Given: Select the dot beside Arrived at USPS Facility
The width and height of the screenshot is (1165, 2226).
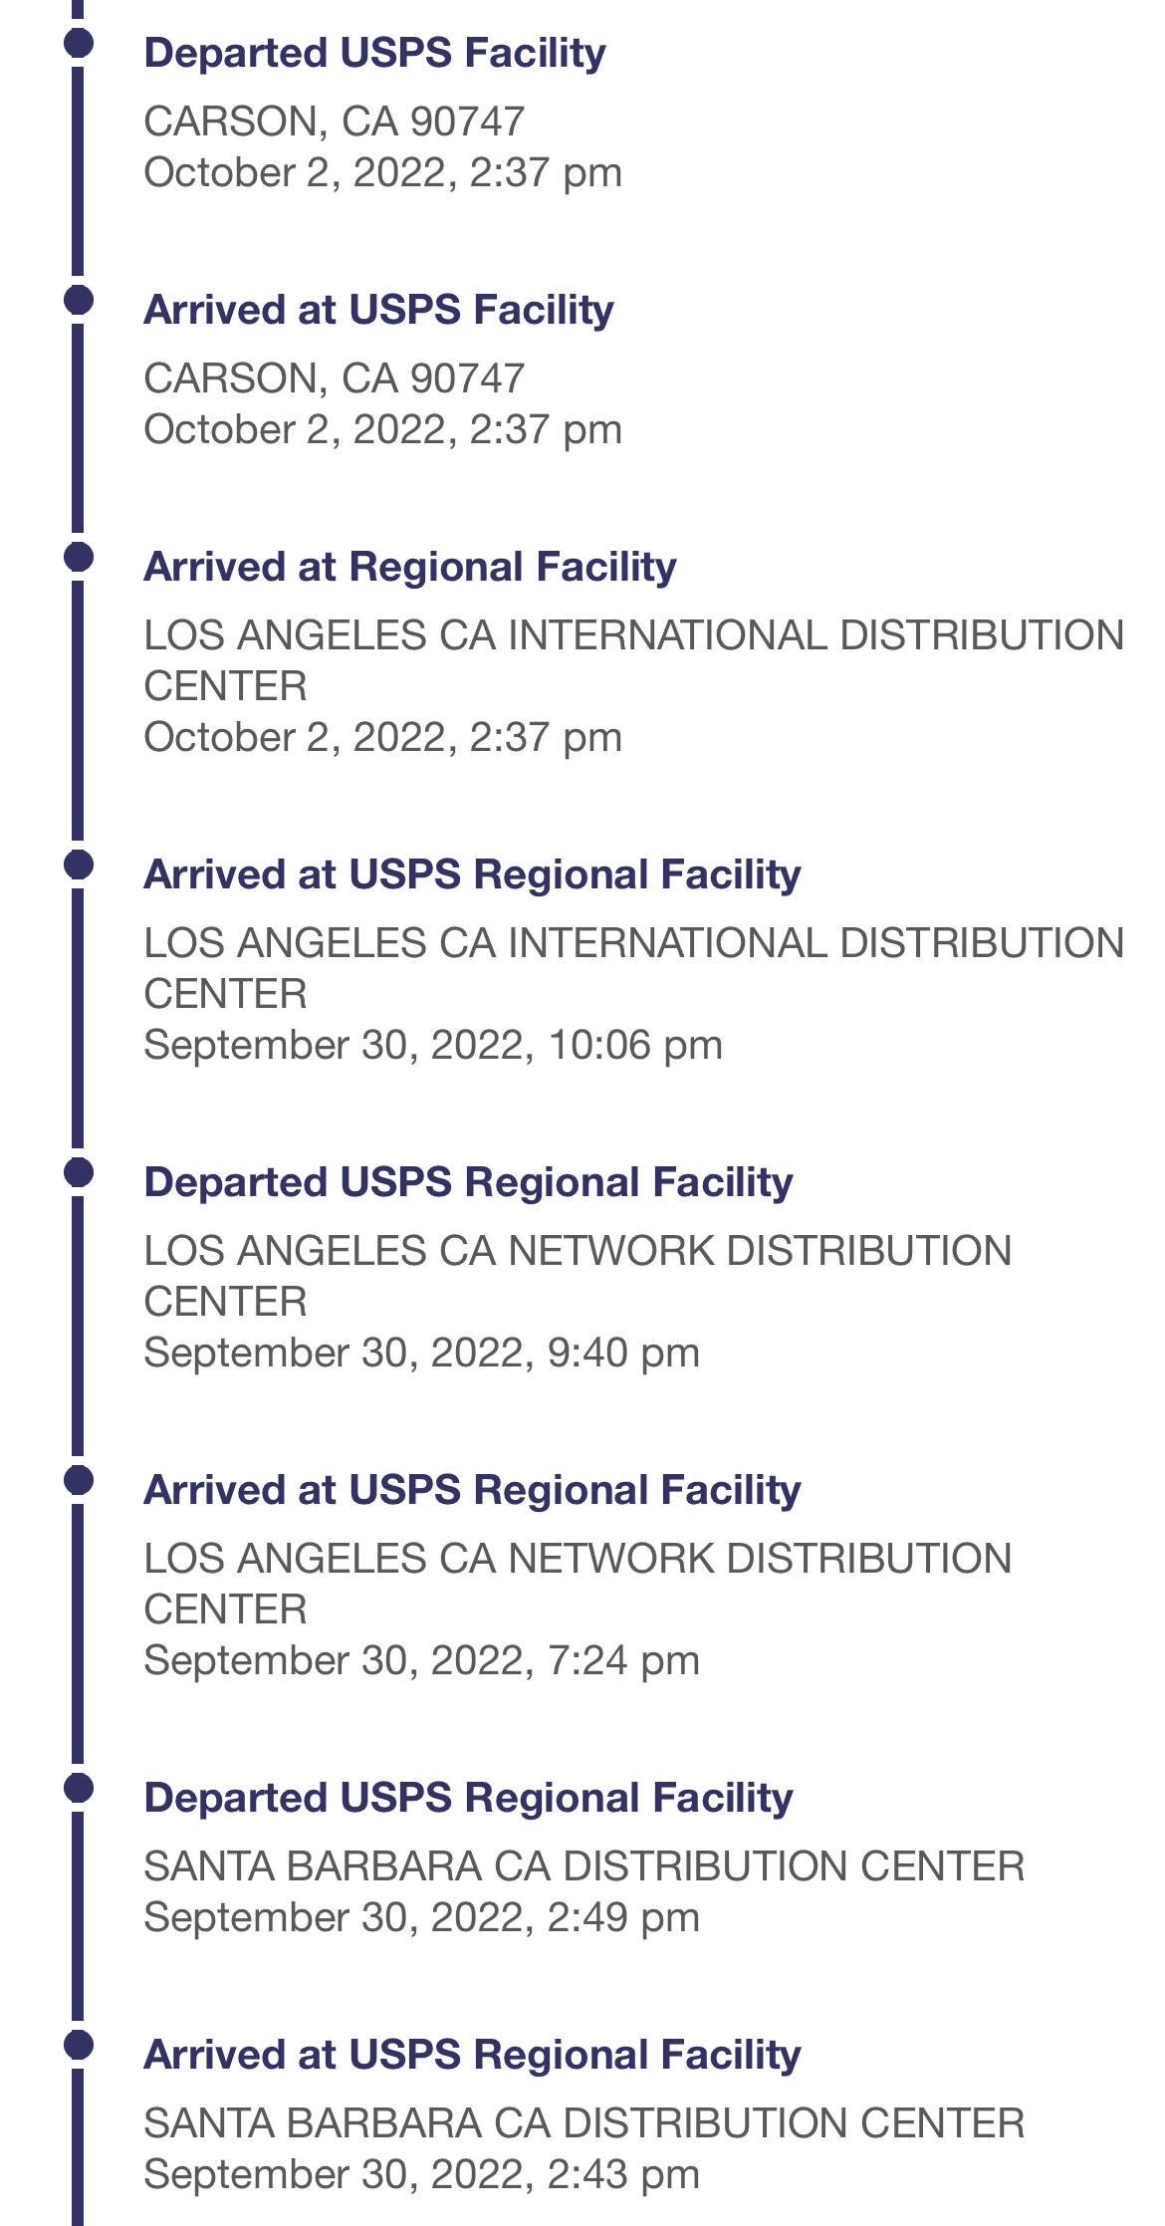Looking at the screenshot, I should coord(79,300).
